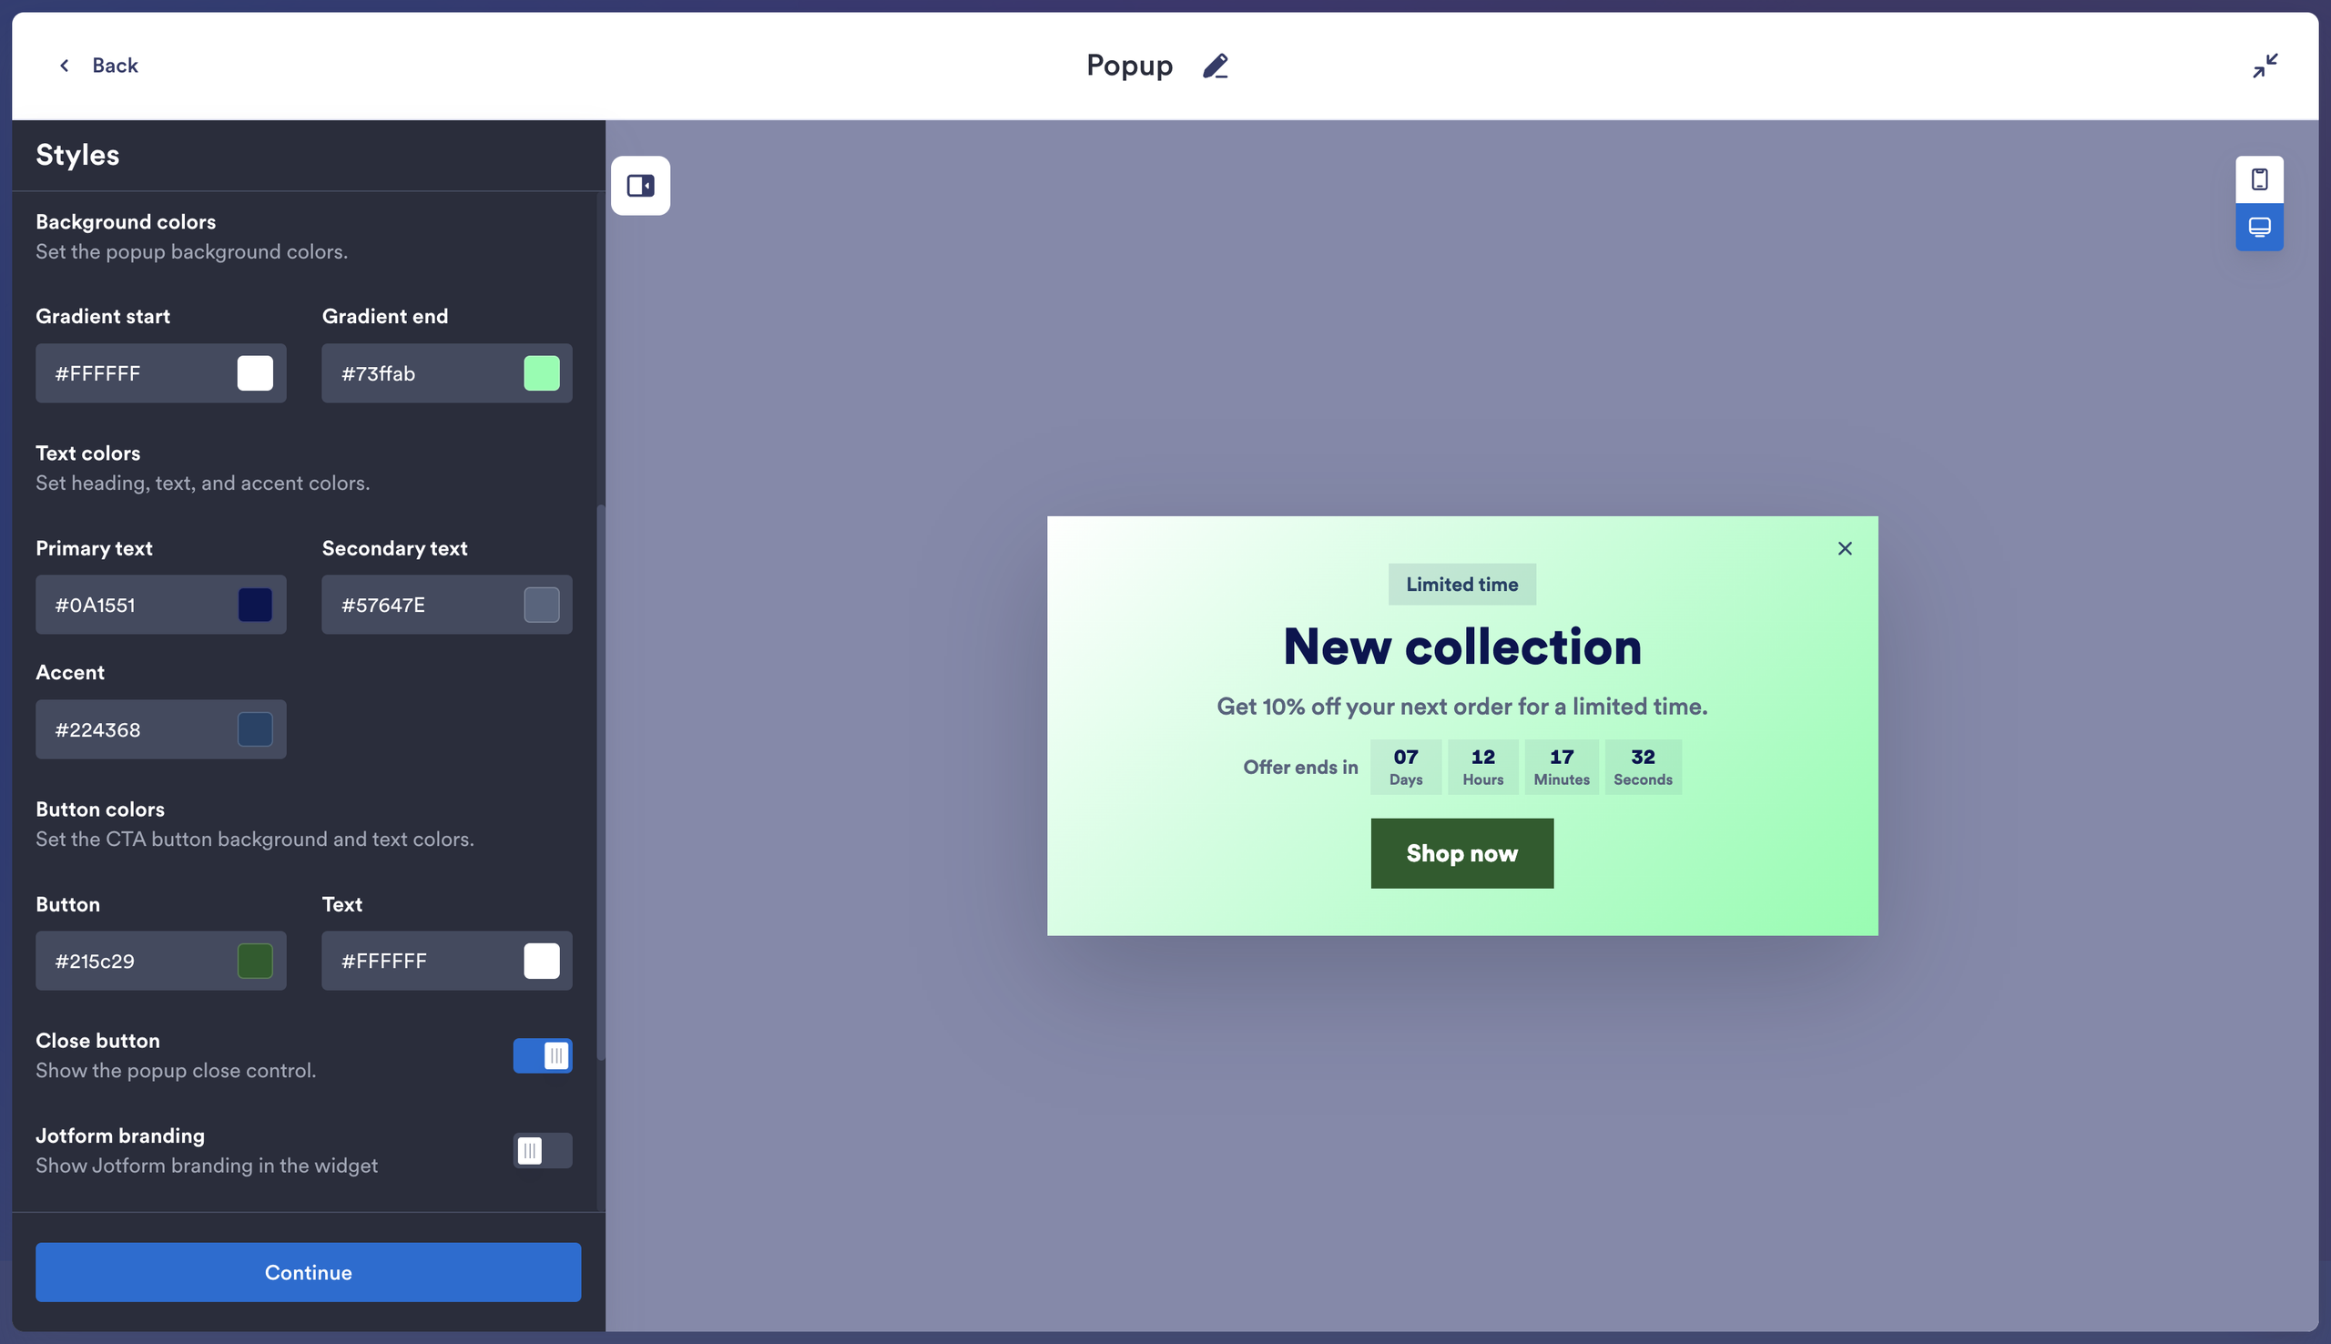Click the Get 10% off description text
The height and width of the screenshot is (1344, 2331).
point(1461,707)
